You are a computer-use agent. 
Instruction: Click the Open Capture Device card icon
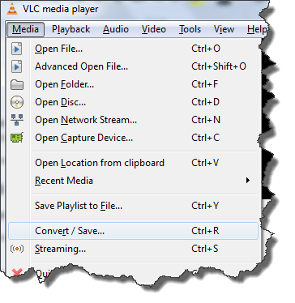click(x=17, y=138)
